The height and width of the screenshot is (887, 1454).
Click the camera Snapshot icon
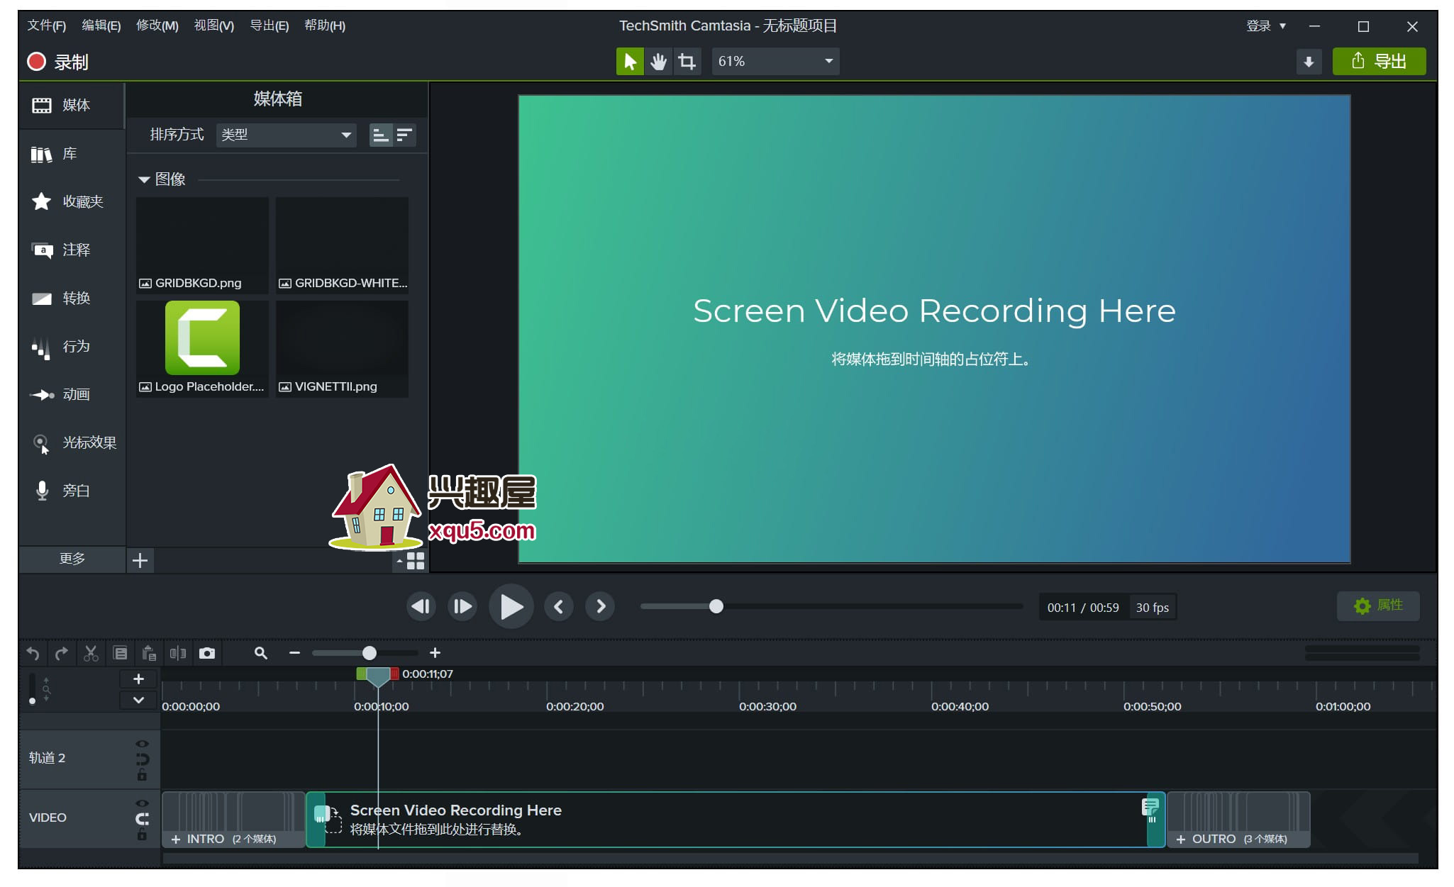click(207, 653)
